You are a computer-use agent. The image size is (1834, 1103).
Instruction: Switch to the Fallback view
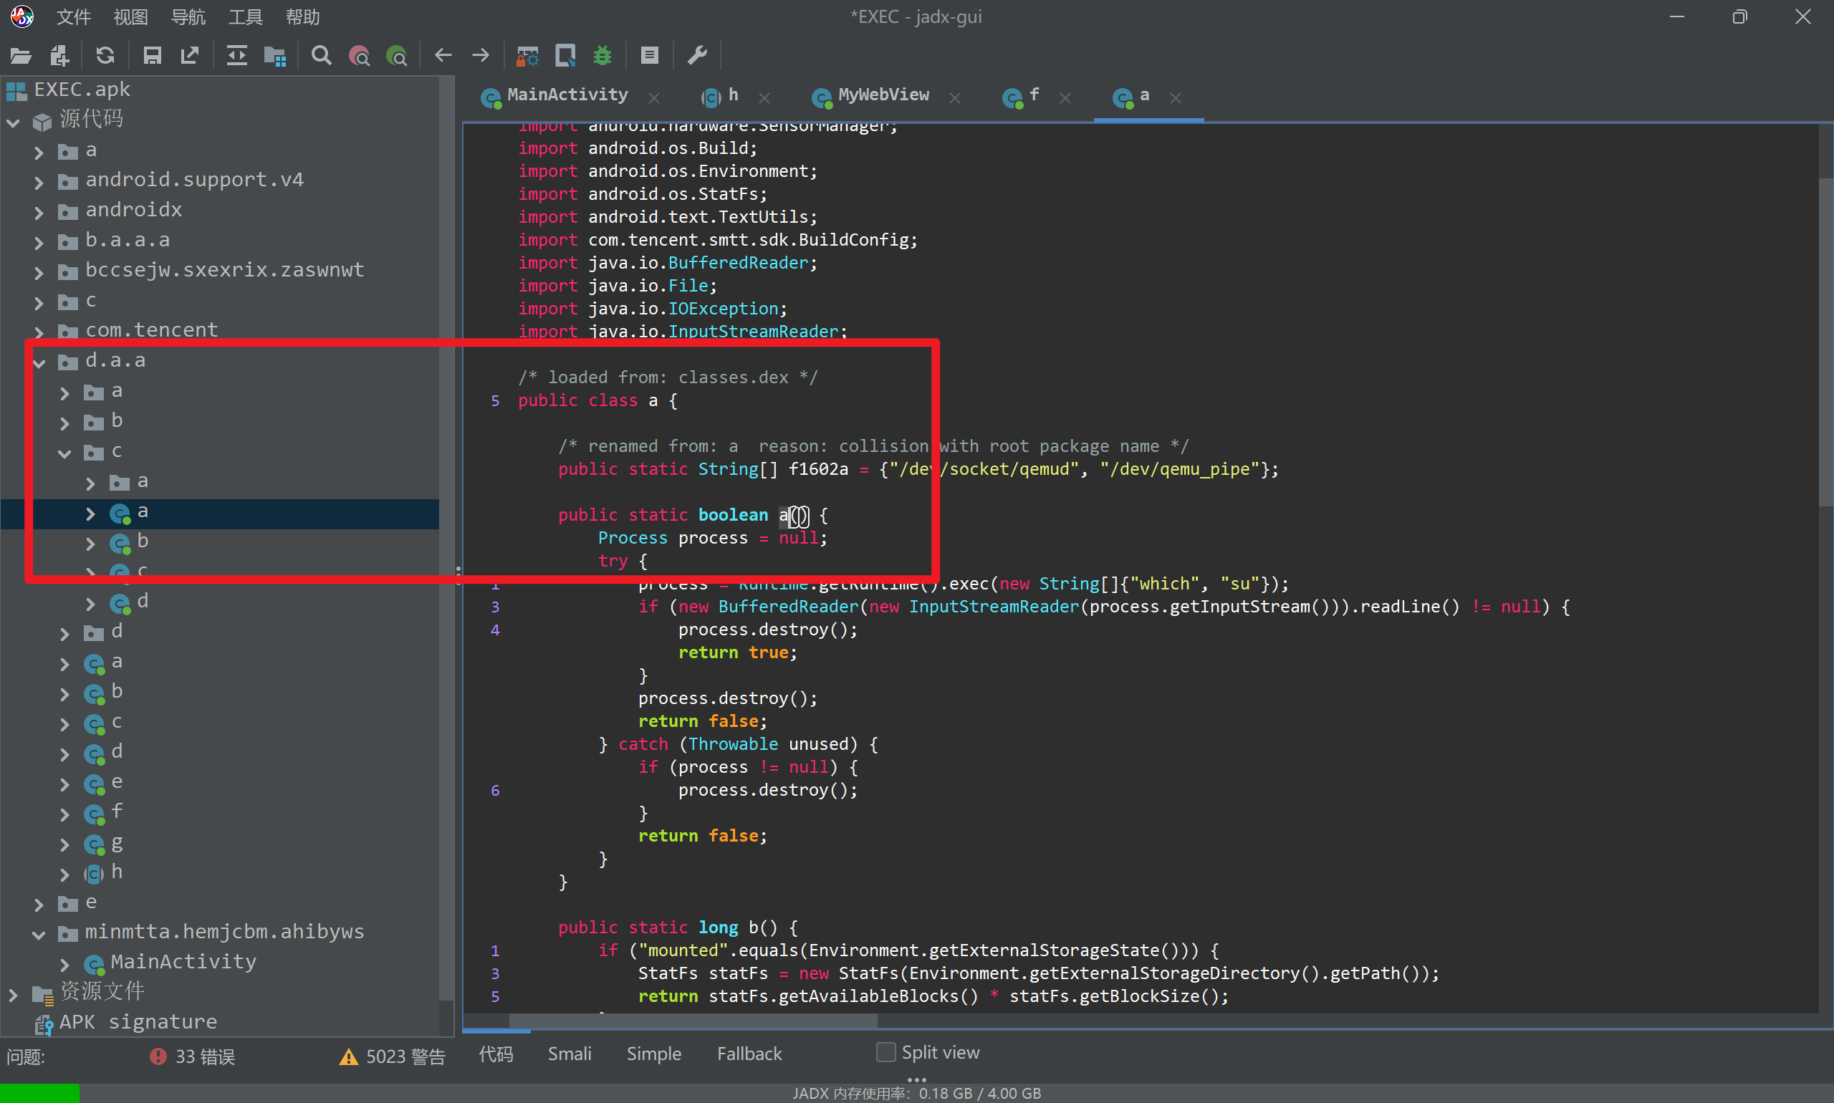pos(749,1053)
